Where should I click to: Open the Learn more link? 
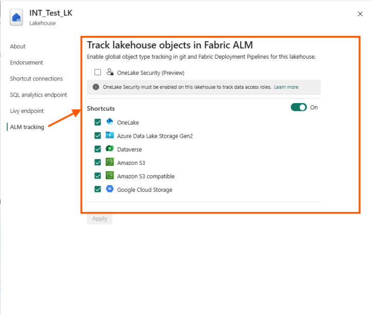click(286, 87)
